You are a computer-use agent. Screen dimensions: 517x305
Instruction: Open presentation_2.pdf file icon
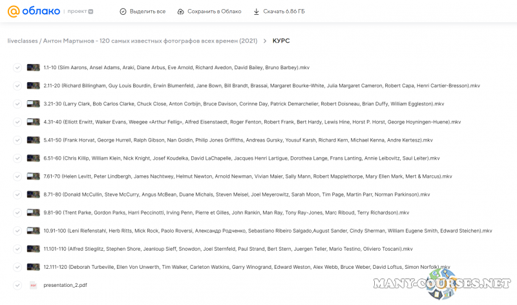coord(34,285)
